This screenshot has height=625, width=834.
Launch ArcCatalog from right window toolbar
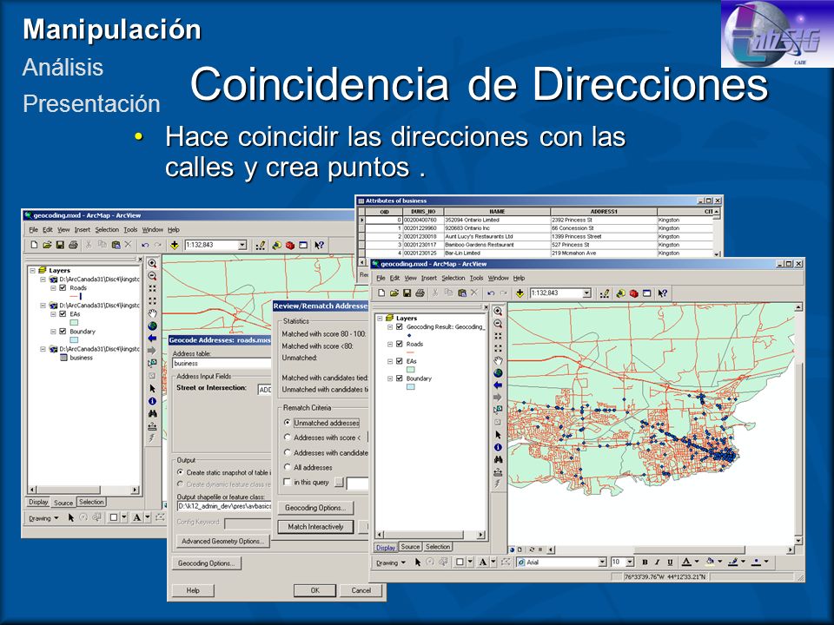tap(620, 293)
